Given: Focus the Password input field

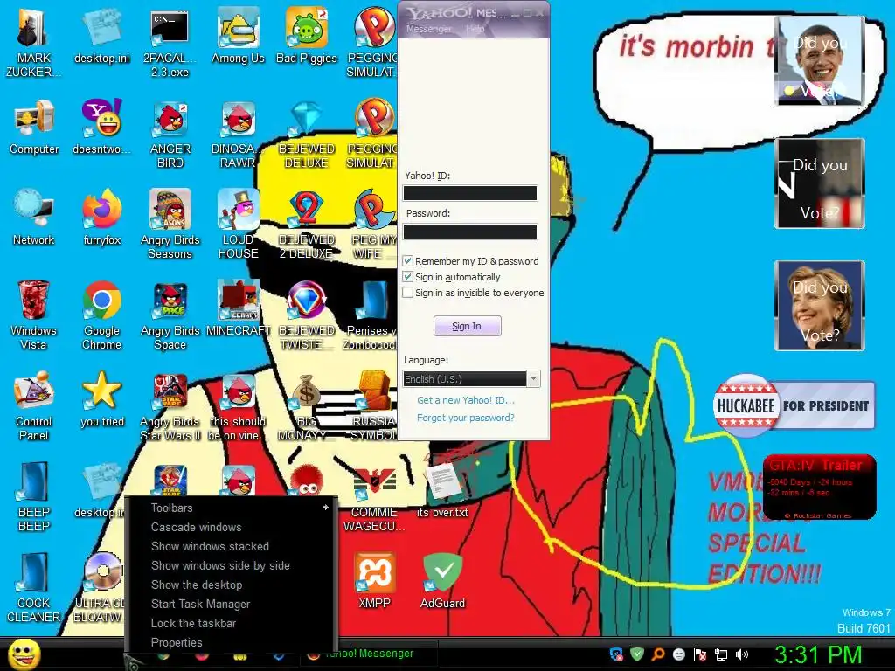Looking at the screenshot, I should click(469, 232).
